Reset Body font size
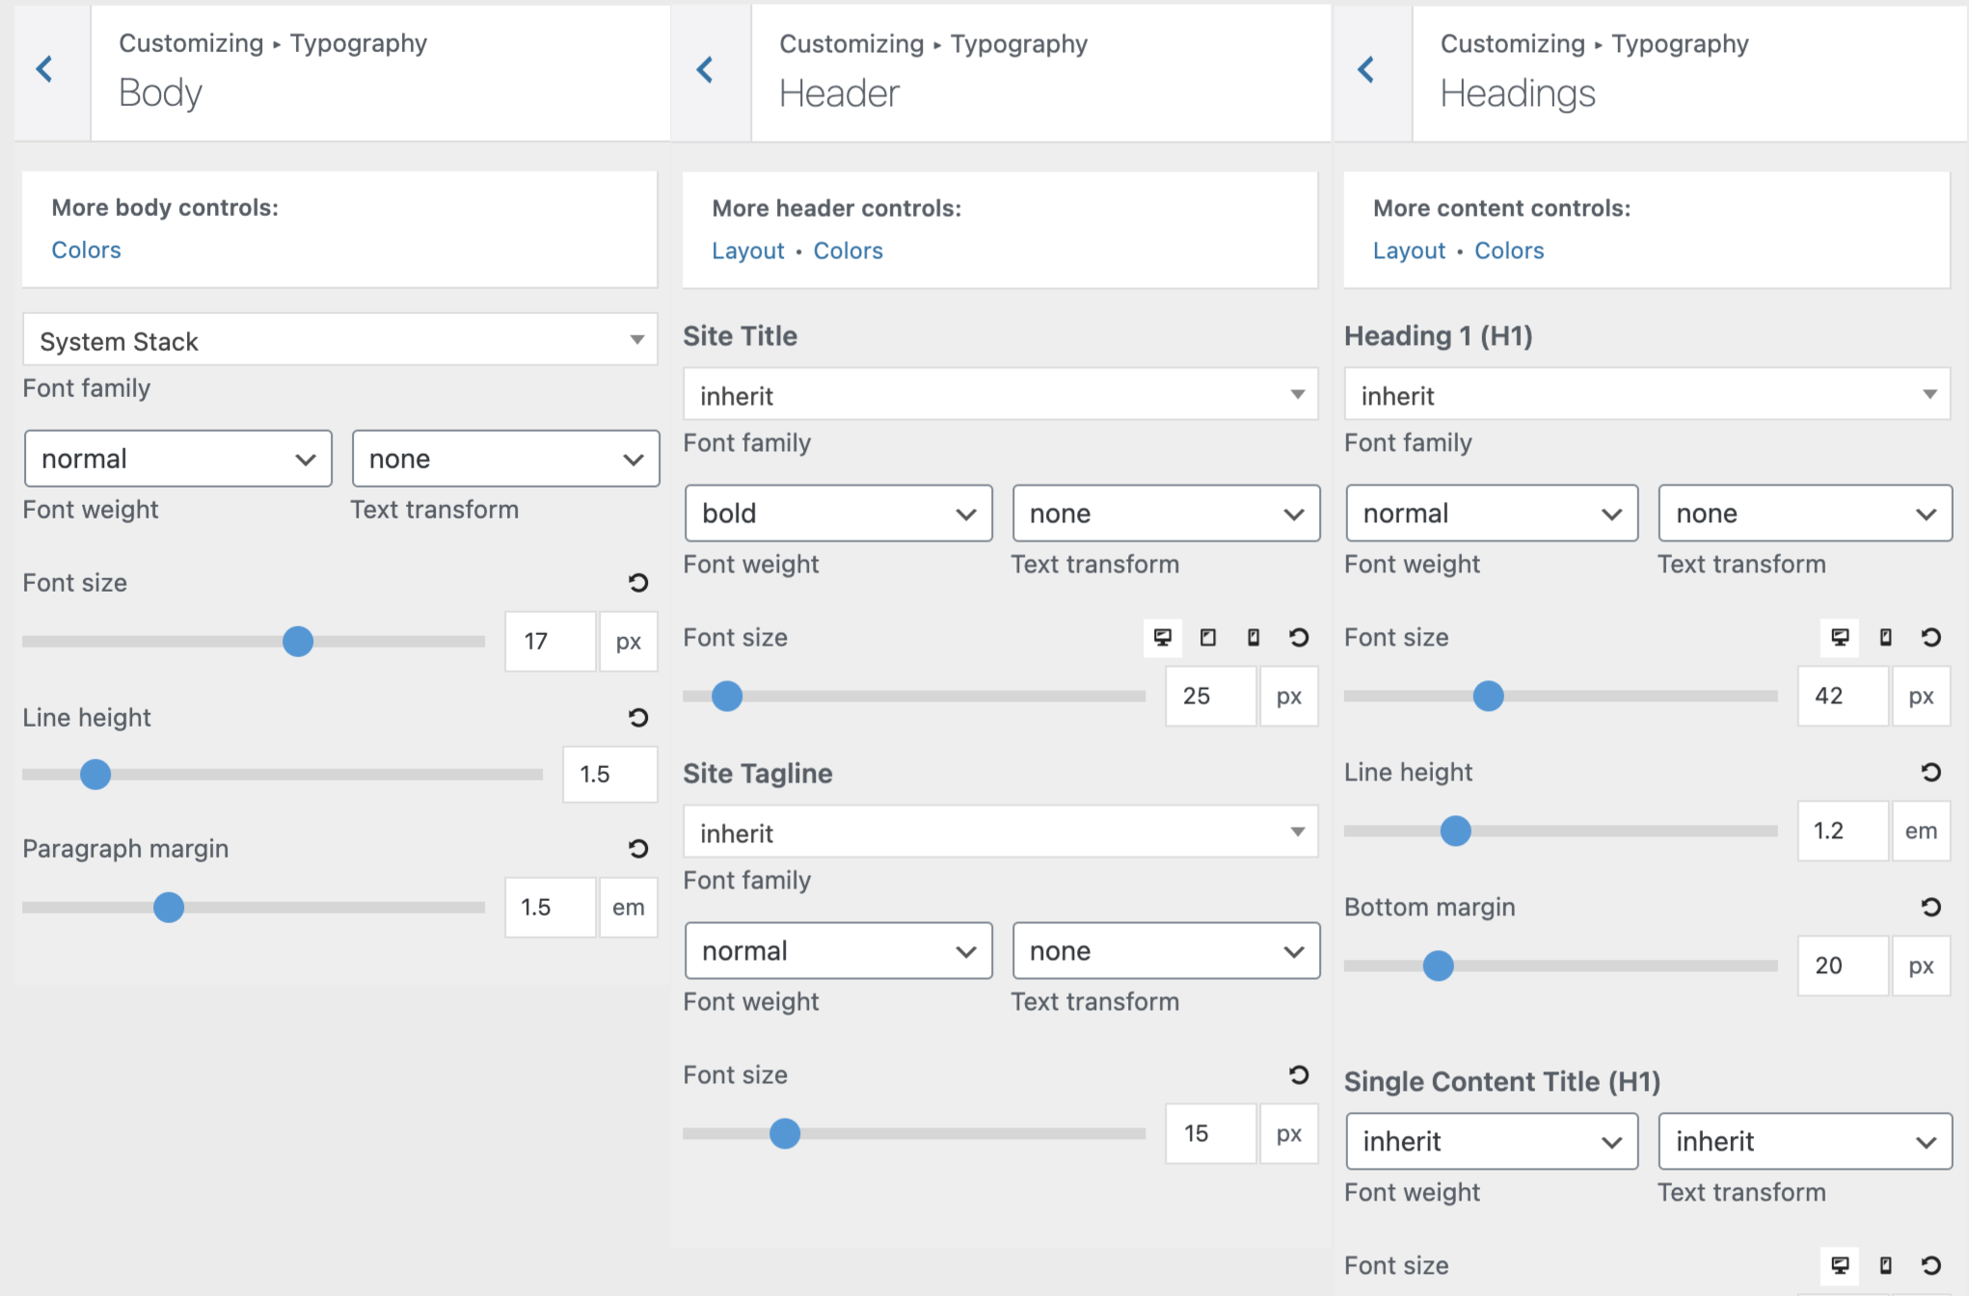 pos(638,583)
